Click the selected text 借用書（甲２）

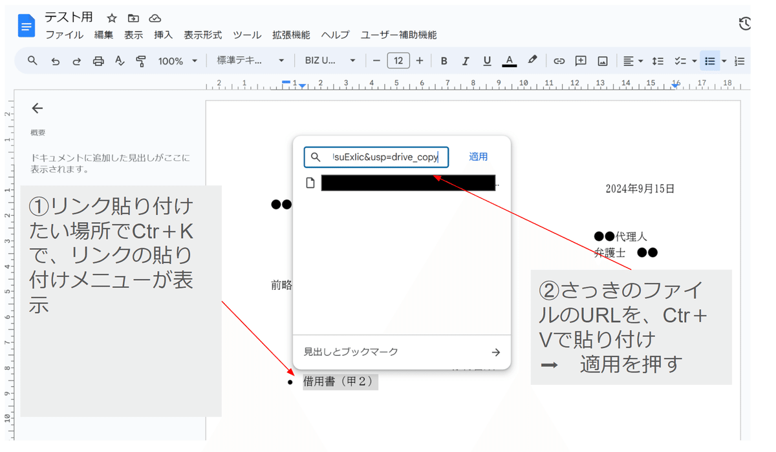[x=340, y=382]
